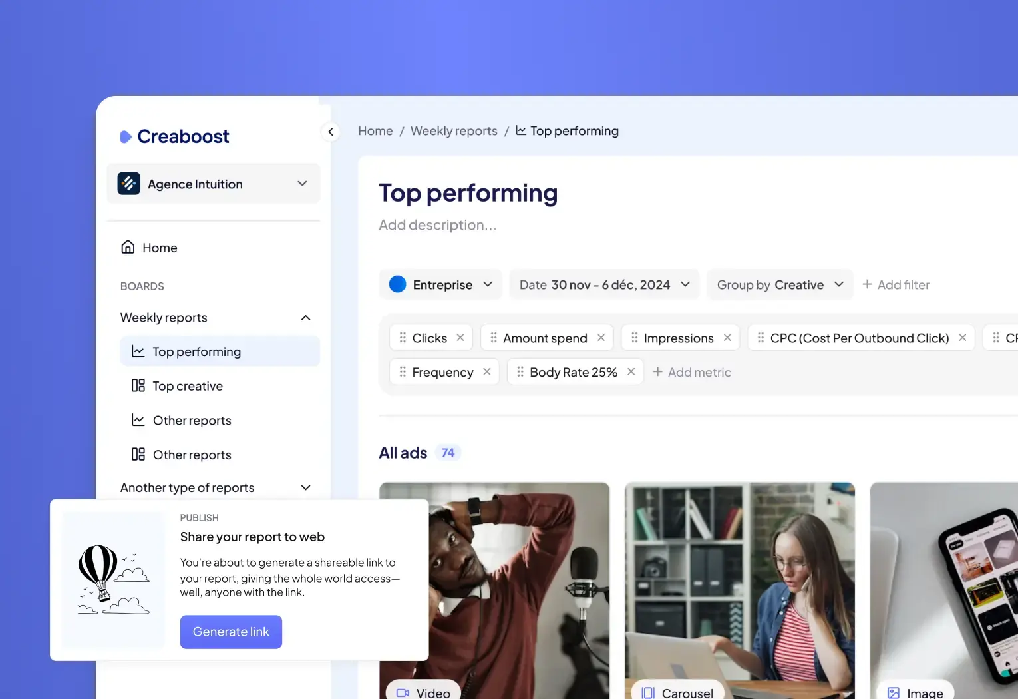Collapse the Weekly reports board
1018x699 pixels.
tap(305, 318)
